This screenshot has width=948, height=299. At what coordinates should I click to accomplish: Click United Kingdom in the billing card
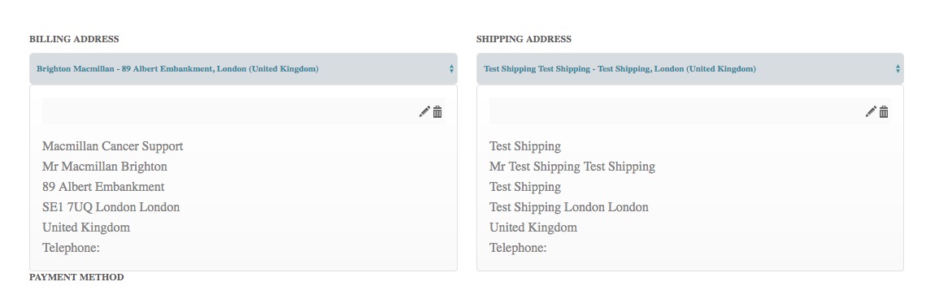(86, 227)
